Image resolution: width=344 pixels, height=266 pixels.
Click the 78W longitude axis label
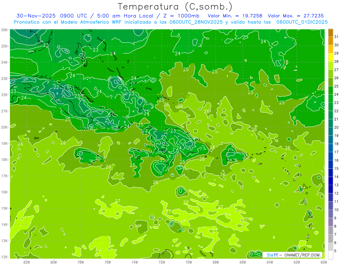pyautogui.click(x=81, y=262)
